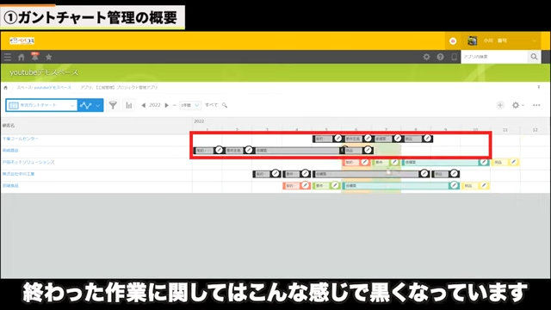Edit 要件定義 task in コールセンター row
The height and width of the screenshot is (310, 551).
368,139
